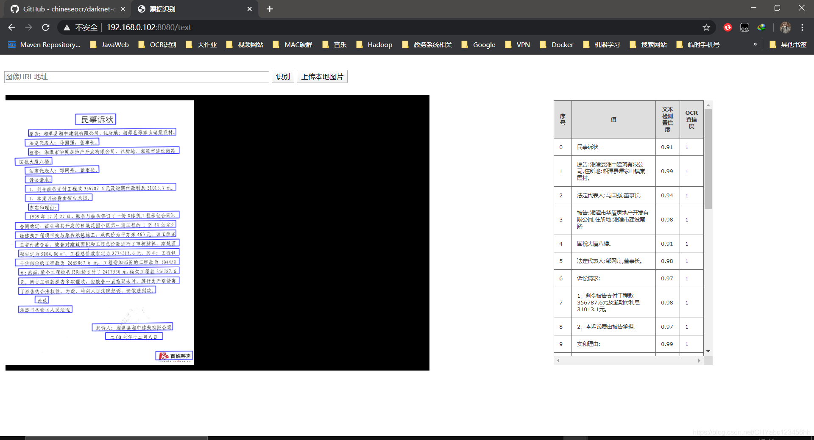Click the rightmost extension icon in the toolbar
The width and height of the screenshot is (814, 440).
point(761,27)
